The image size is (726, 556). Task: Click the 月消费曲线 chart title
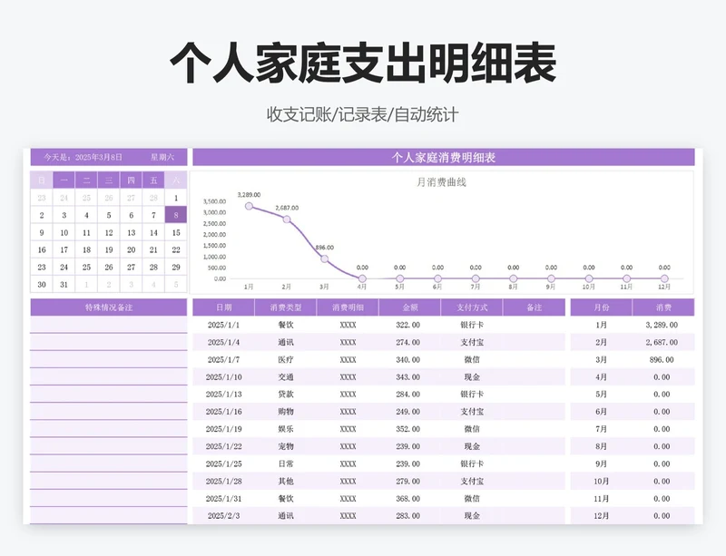click(441, 182)
